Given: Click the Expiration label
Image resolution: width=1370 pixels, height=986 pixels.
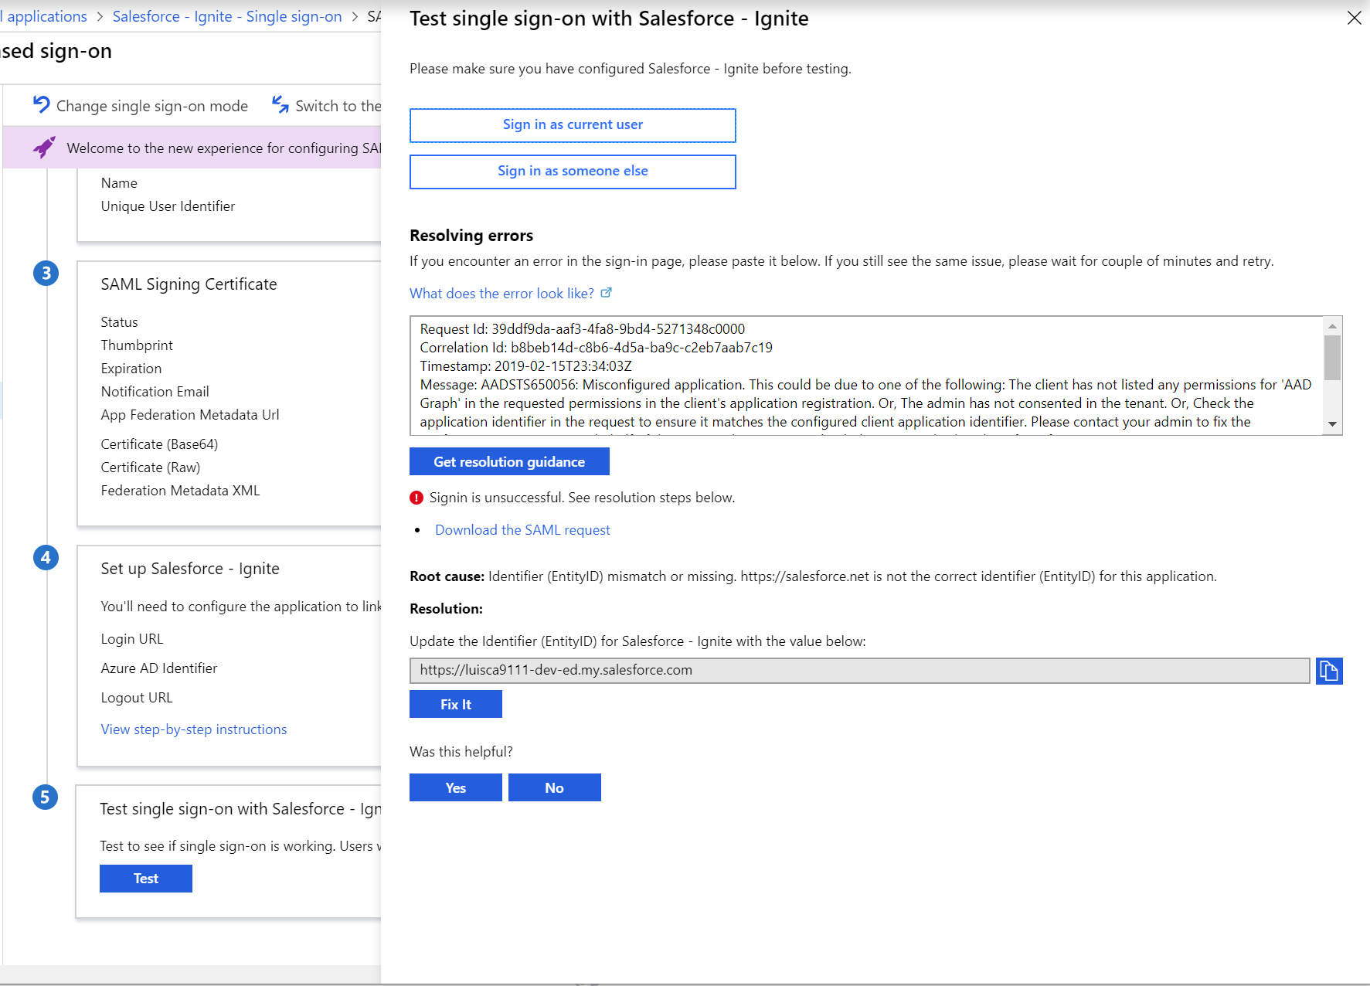Looking at the screenshot, I should point(131,369).
